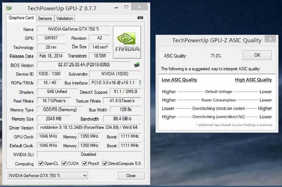This screenshot has height=187, width=282.
Task: Click the Pixel Fillrate field 16.7 GPixel/s
Action: coord(54,101)
